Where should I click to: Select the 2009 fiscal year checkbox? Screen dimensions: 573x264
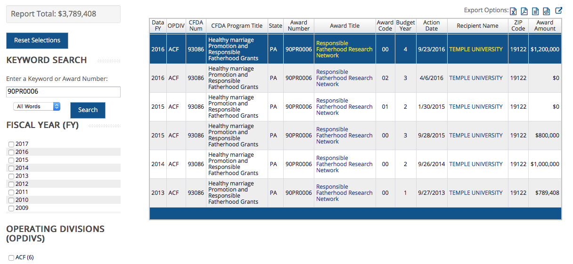pos(11,208)
